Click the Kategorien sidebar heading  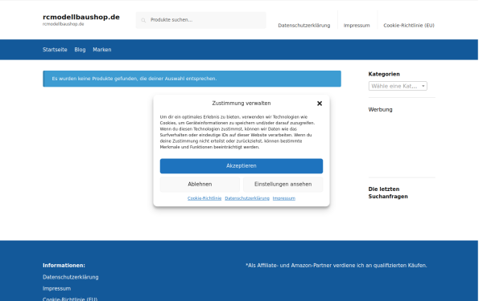pos(384,74)
